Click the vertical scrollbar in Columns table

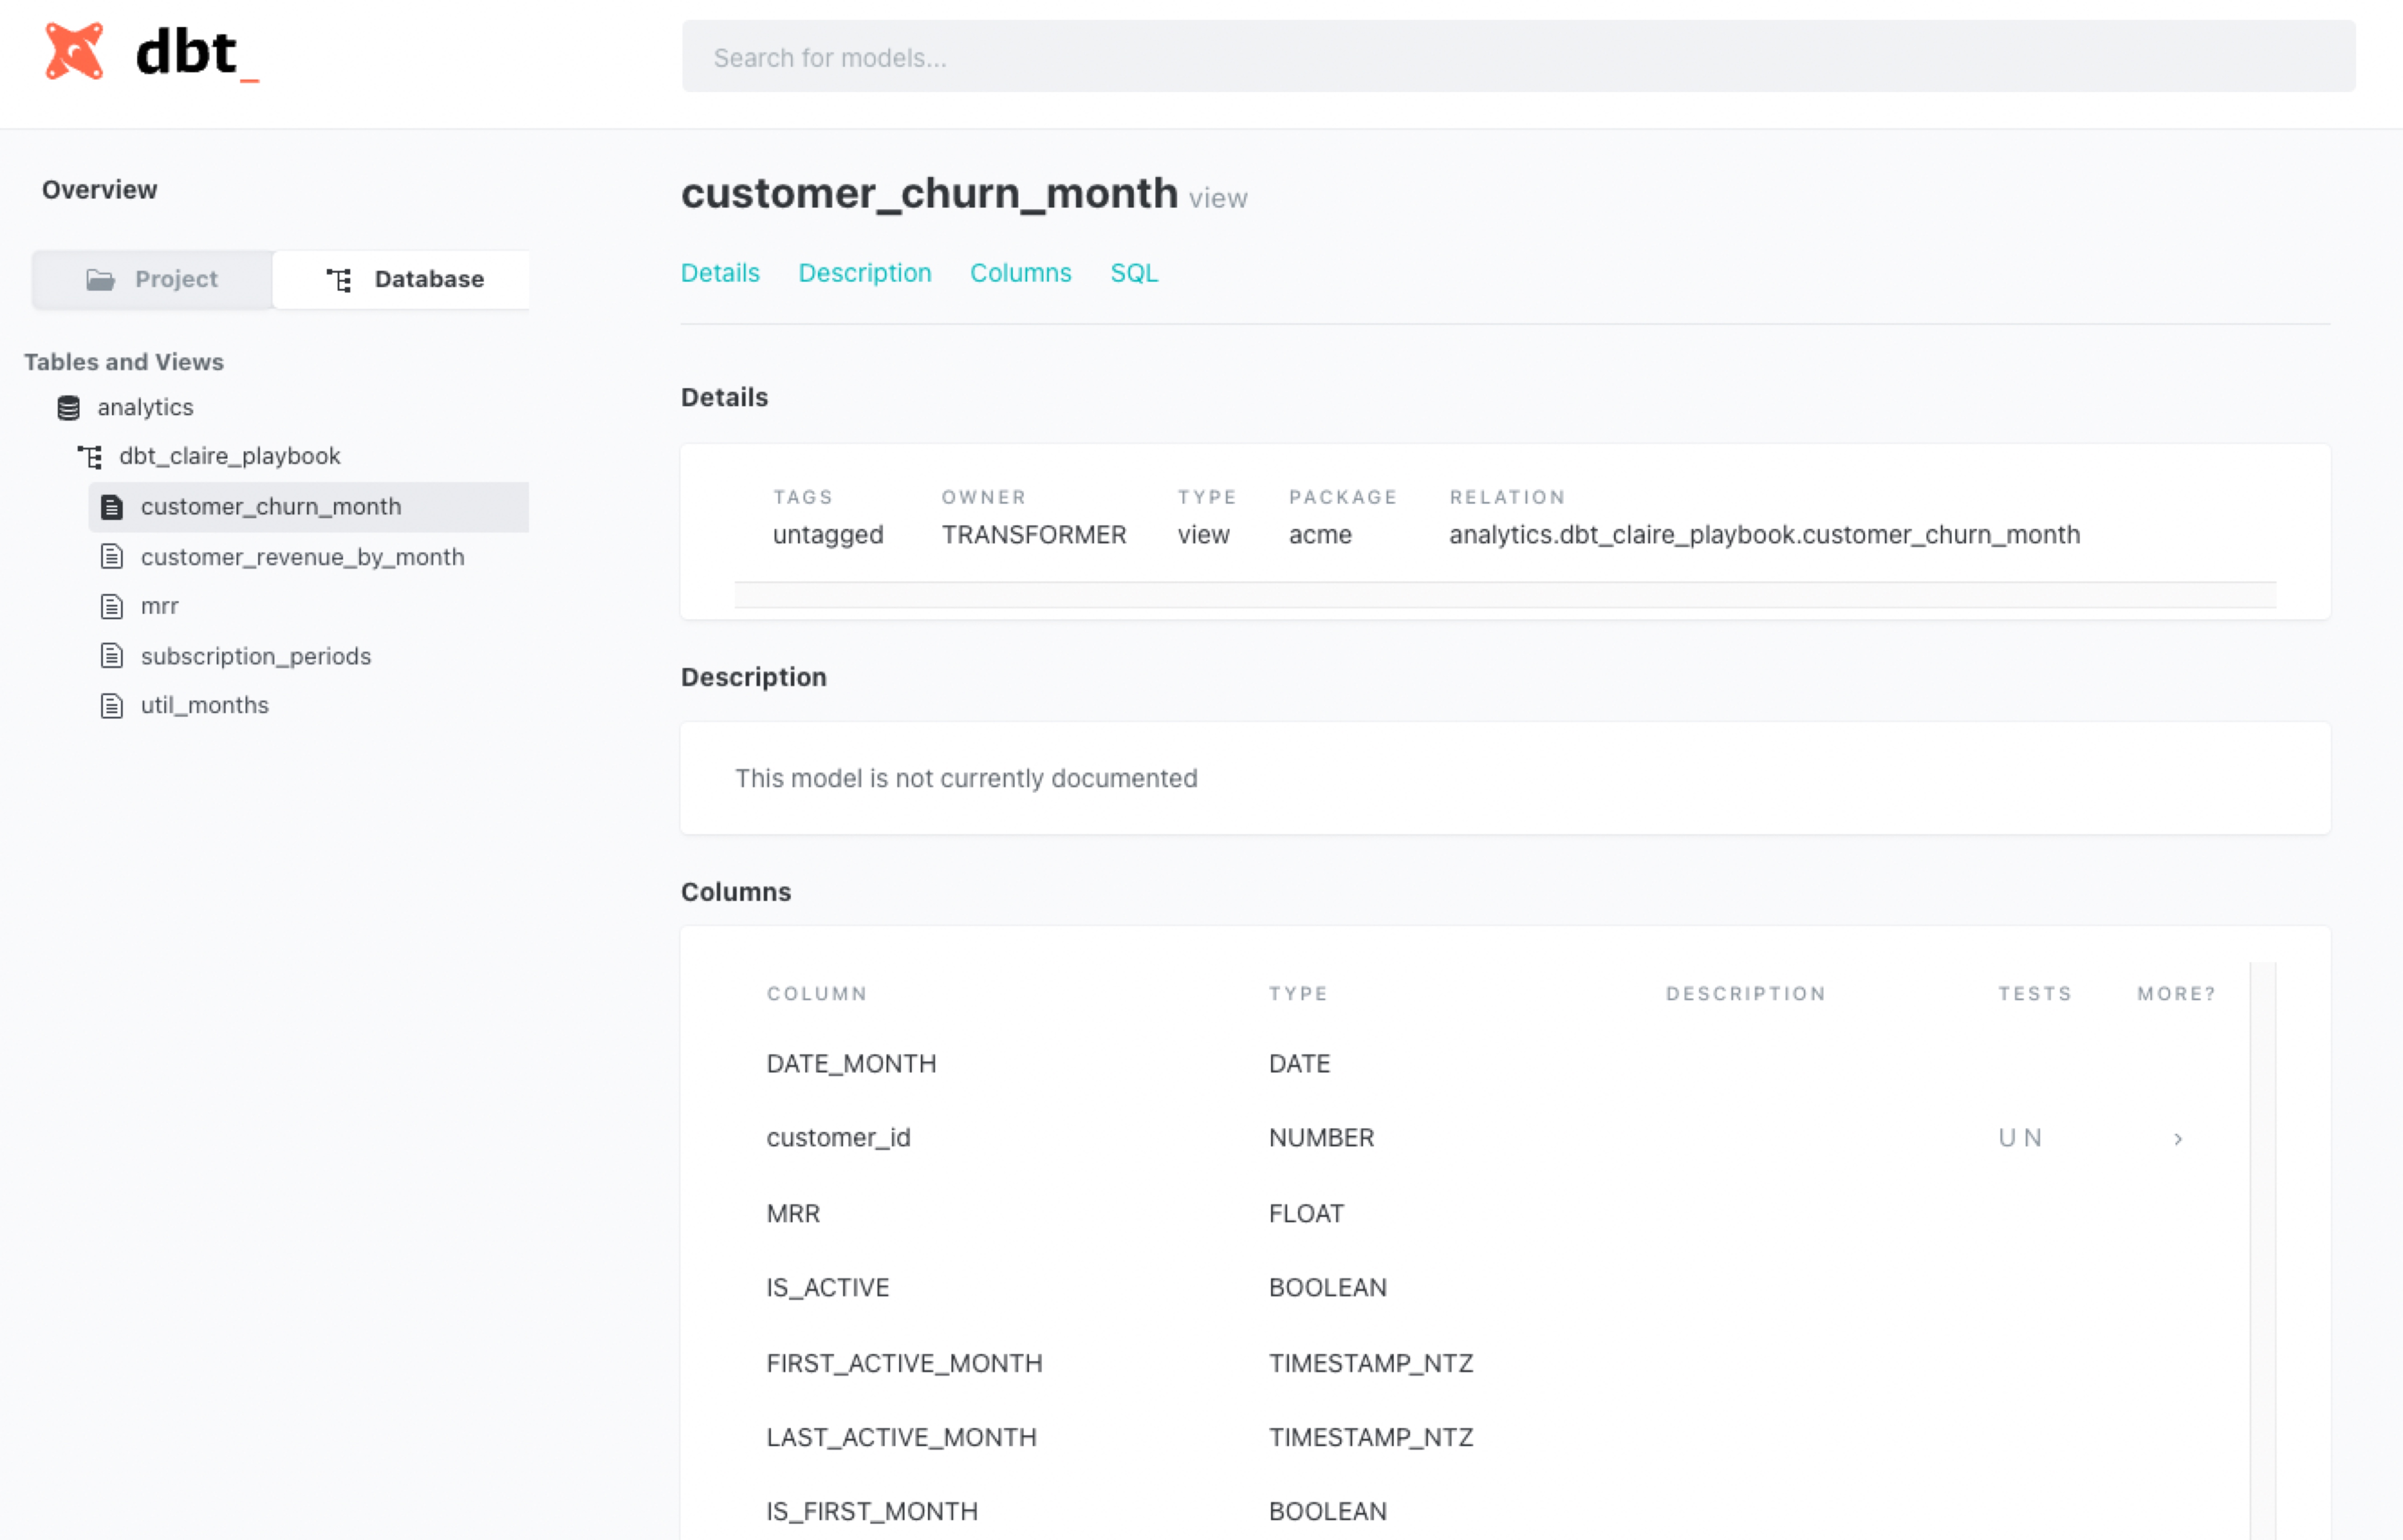(2262, 1250)
